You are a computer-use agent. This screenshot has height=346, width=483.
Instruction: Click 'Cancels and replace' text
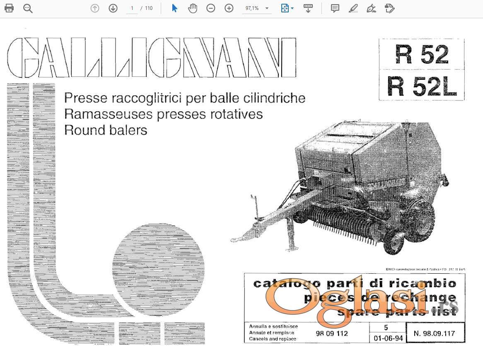[x=273, y=339]
